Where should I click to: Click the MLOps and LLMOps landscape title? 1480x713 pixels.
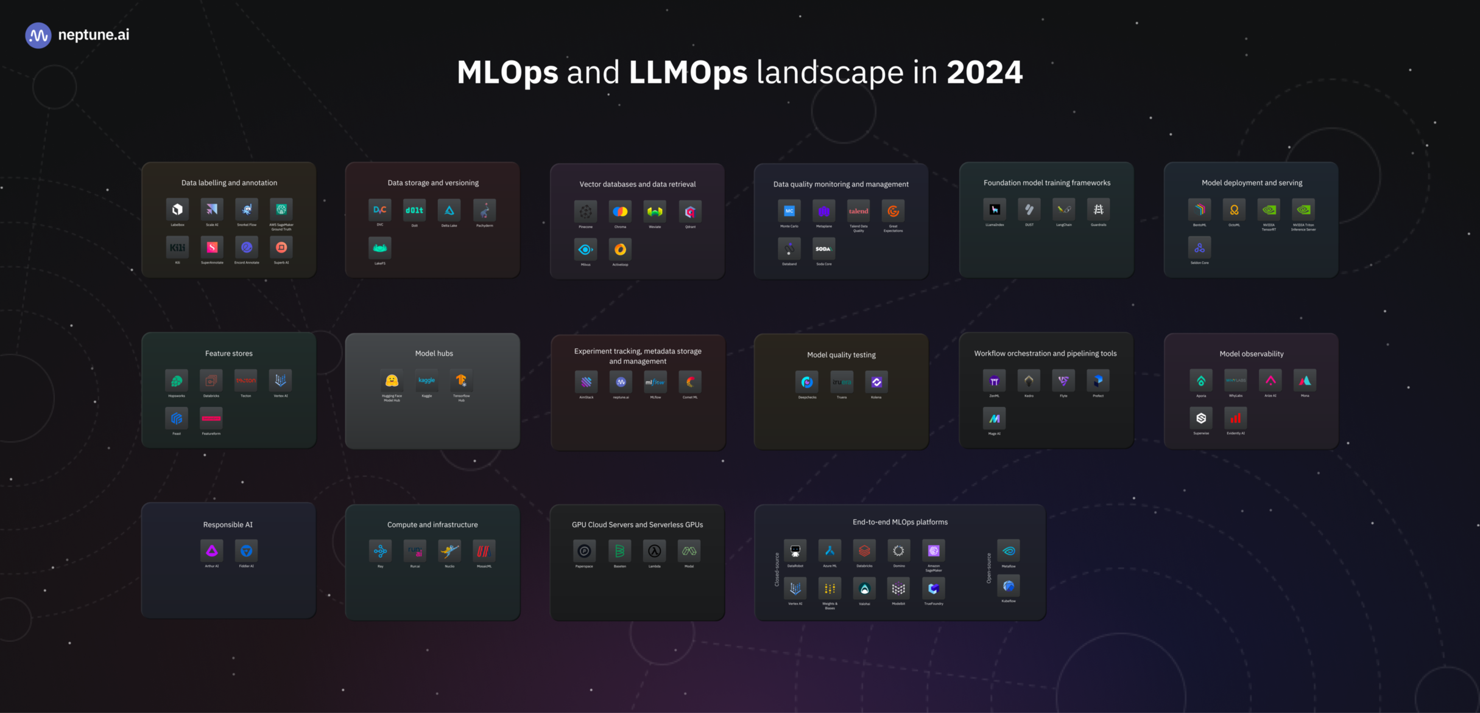pos(739,72)
